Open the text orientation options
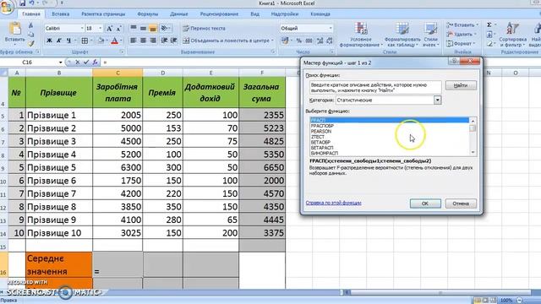 click(x=166, y=29)
